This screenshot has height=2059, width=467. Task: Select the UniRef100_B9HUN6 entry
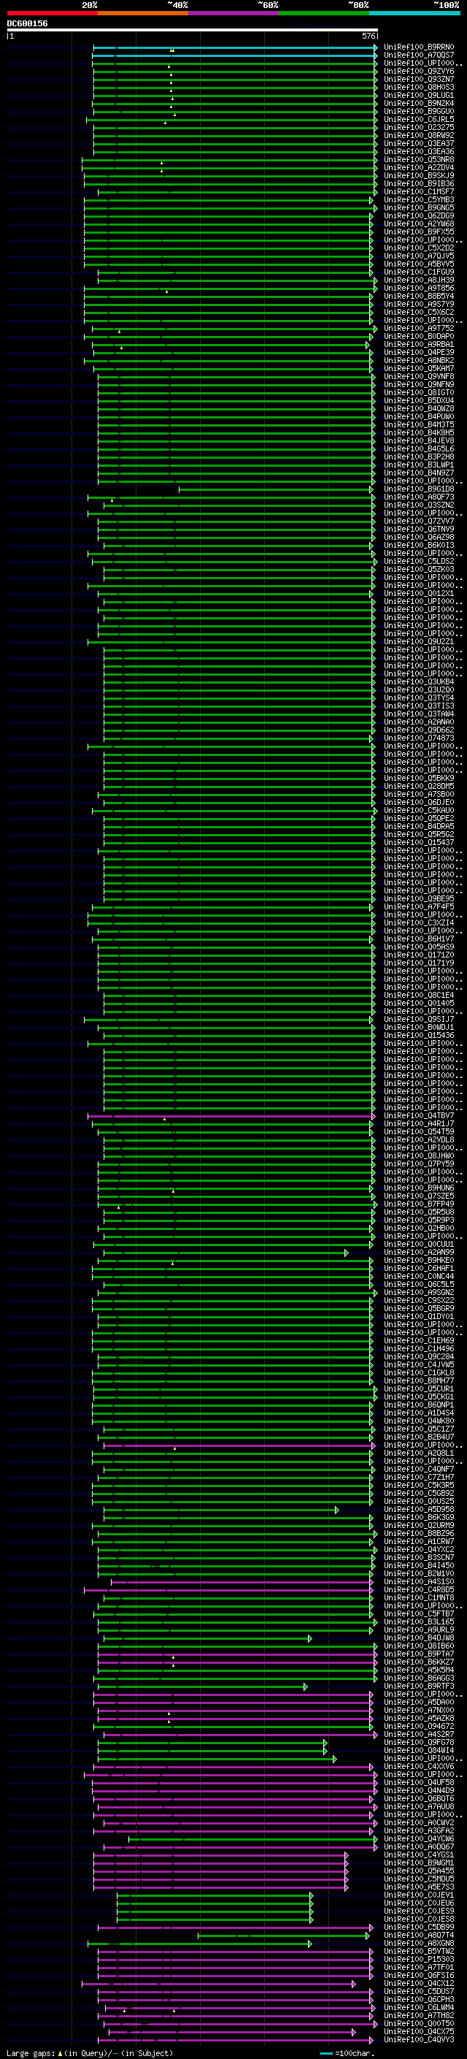tap(419, 1188)
